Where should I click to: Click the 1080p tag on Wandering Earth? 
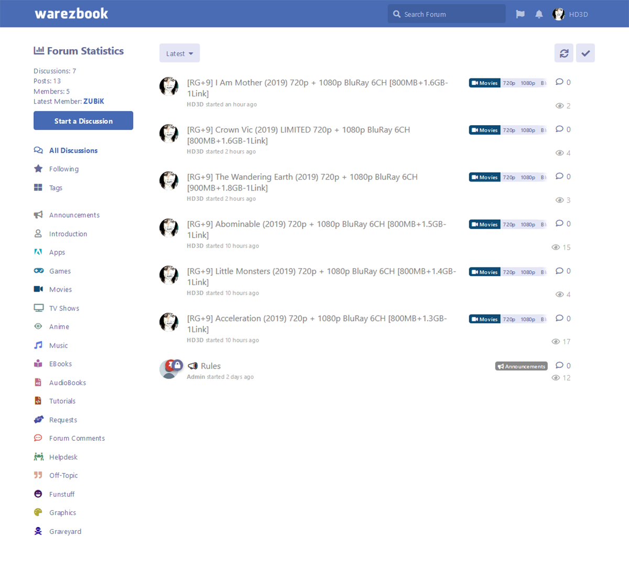point(528,177)
